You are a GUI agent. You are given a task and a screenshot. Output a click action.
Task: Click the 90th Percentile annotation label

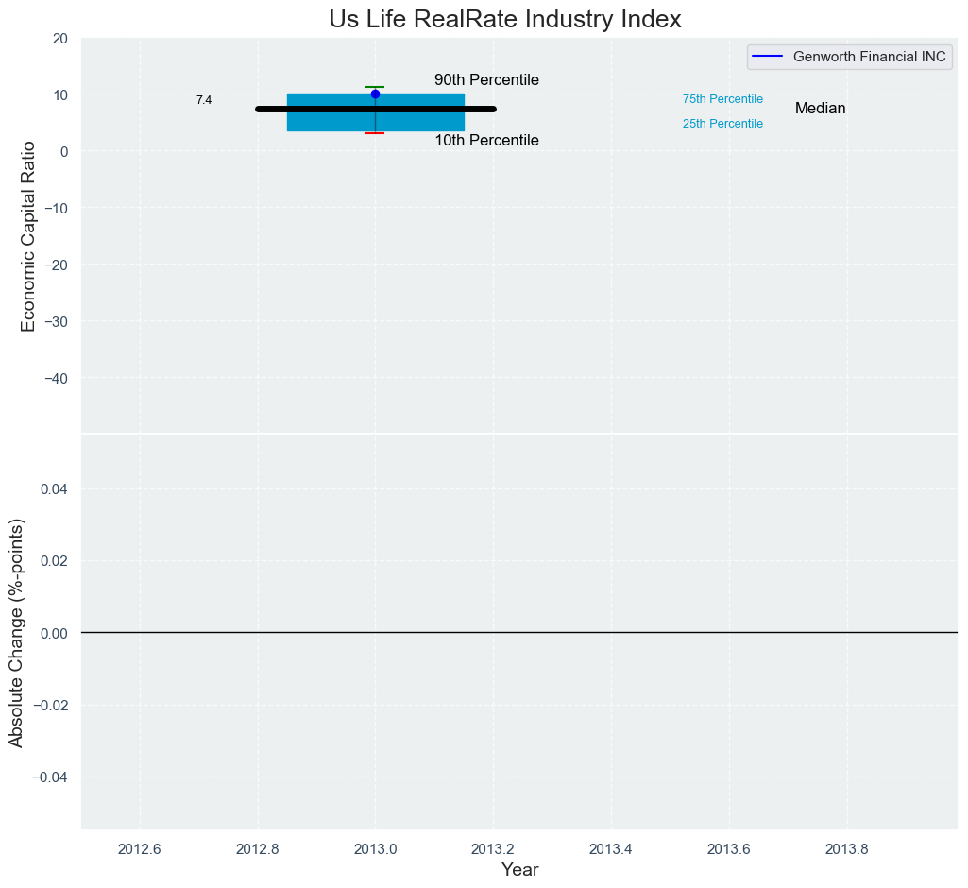tap(486, 80)
